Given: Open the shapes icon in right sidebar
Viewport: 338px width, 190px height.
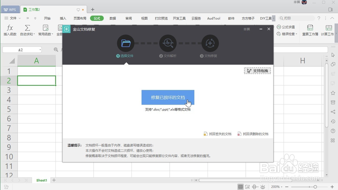Looking at the screenshot, I should coord(333,64).
